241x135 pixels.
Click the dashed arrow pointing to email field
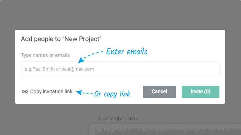[90, 57]
